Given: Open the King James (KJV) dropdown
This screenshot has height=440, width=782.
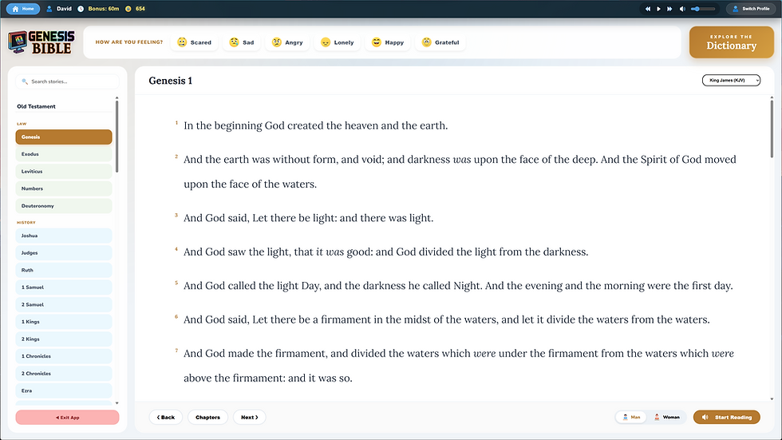Looking at the screenshot, I should [x=731, y=81].
